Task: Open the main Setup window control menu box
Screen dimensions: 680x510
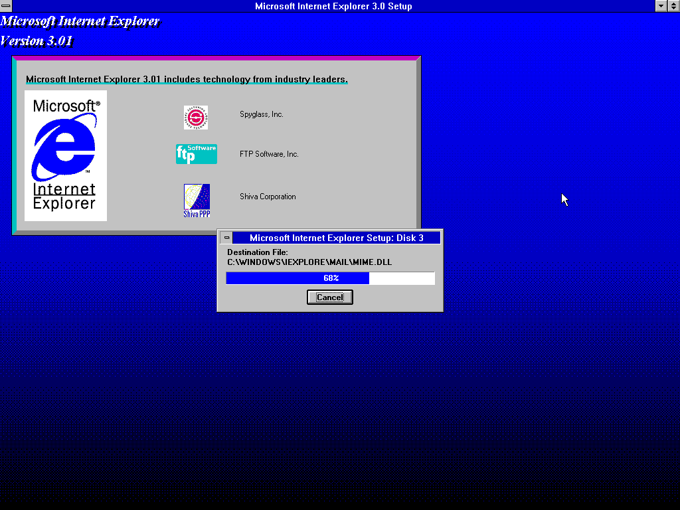Action: [x=6, y=6]
